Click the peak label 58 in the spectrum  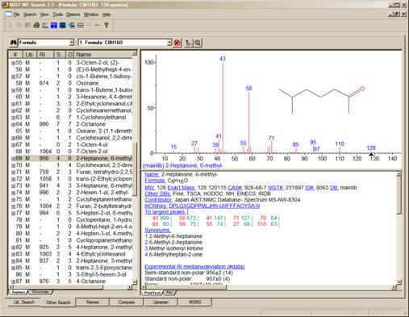click(248, 88)
